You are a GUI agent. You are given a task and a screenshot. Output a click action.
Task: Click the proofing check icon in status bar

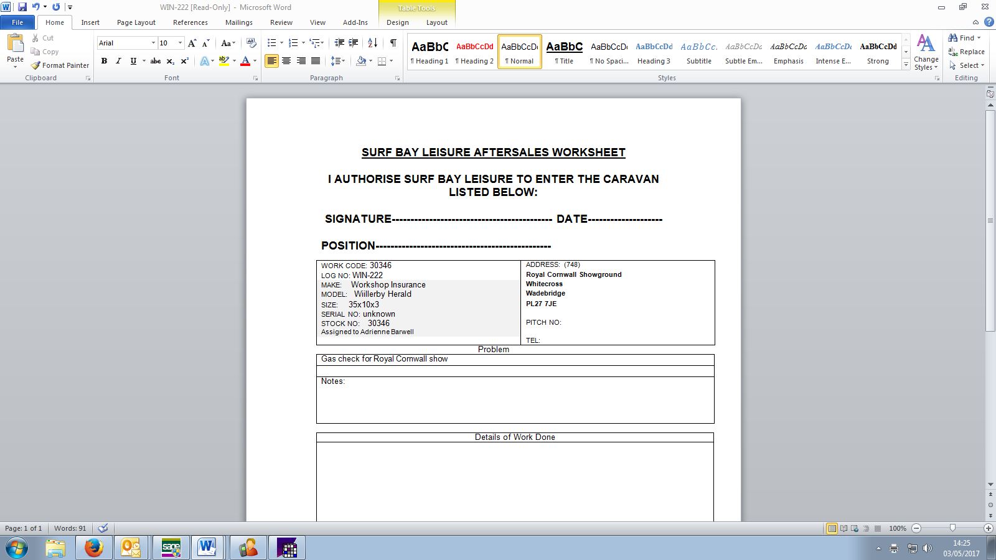[x=103, y=528]
